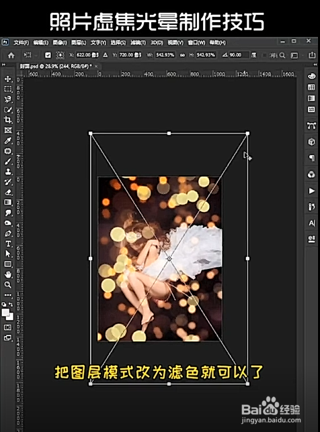Image resolution: width=320 pixels, height=432 pixels.
Task: Select the Quick Selection tool
Action: coord(7,109)
